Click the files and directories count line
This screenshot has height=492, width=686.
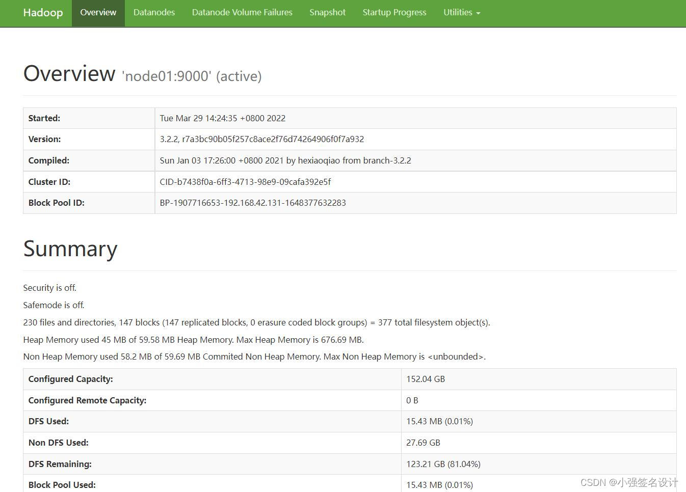pyautogui.click(x=256, y=322)
